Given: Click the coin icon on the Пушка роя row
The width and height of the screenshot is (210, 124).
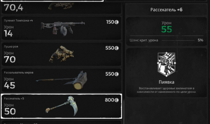Looking at the screenshot, I should (x=117, y=48).
